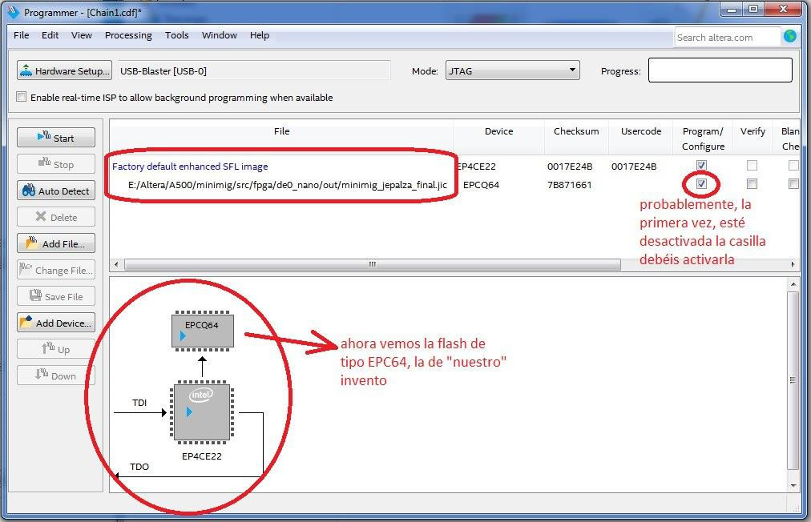Click the globe icon next to search
811x522 pixels.
790,36
